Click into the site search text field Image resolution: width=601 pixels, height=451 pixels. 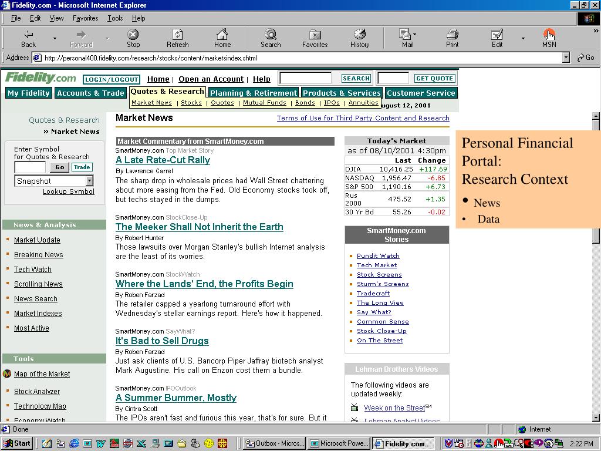pyautogui.click(x=305, y=78)
